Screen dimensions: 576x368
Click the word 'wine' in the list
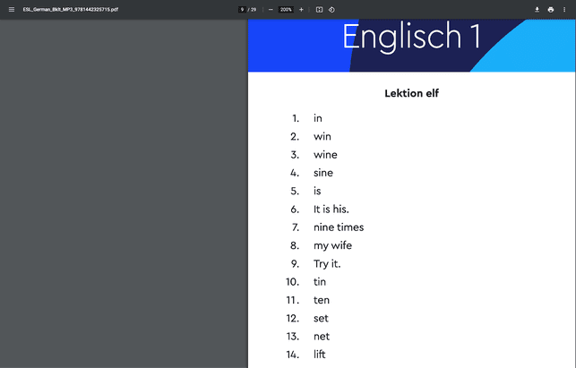tap(325, 155)
